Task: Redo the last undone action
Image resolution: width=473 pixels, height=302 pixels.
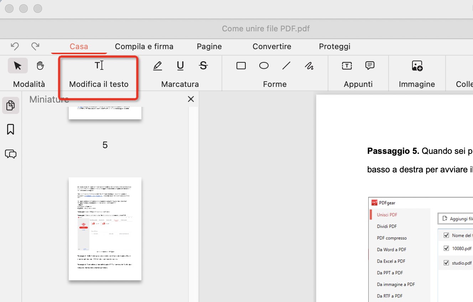Action: [x=35, y=46]
